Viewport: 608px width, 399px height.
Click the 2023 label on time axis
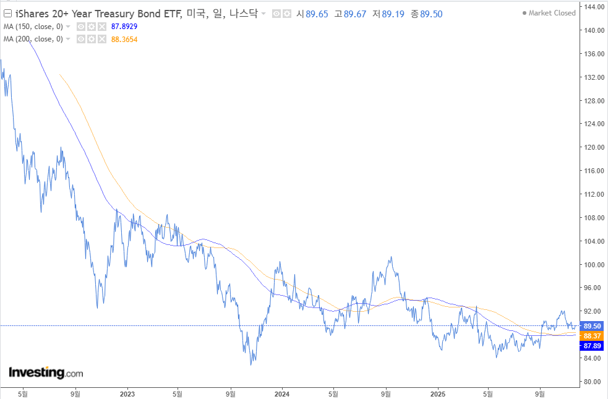tap(127, 394)
